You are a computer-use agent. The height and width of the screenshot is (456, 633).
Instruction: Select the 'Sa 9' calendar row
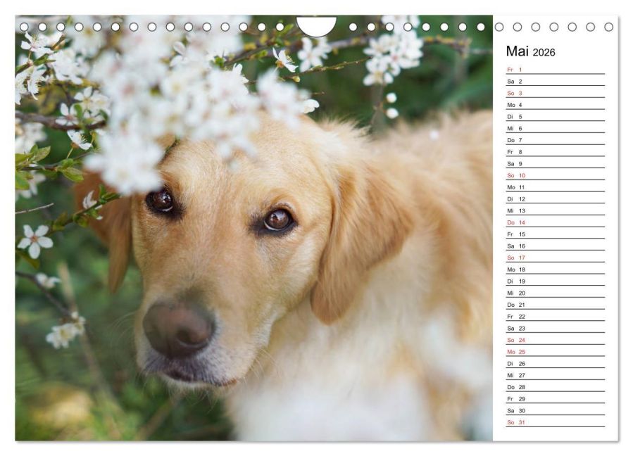555,163
